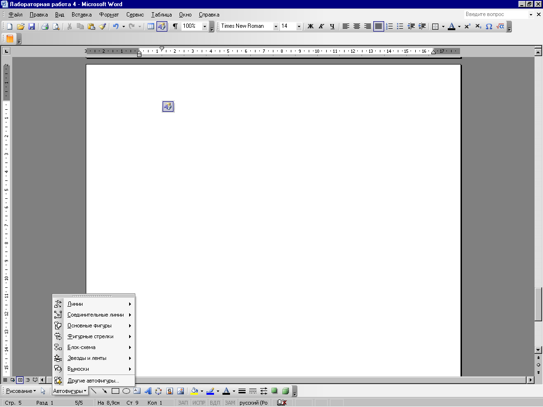This screenshot has height=407, width=543.
Task: Pick fill color bucket on drawing toolbar
Action: pyautogui.click(x=194, y=391)
